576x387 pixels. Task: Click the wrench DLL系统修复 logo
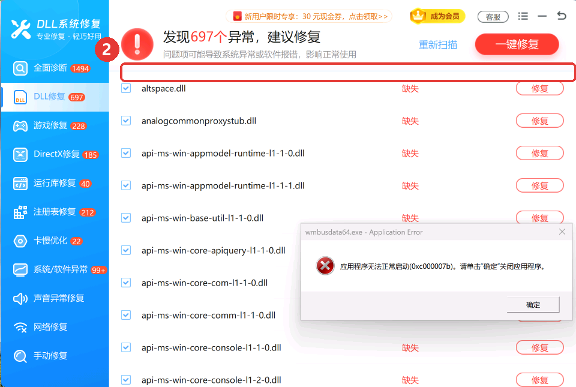[21, 29]
